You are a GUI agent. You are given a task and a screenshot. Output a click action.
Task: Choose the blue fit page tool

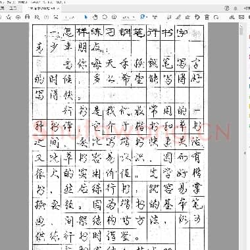tap(143, 17)
